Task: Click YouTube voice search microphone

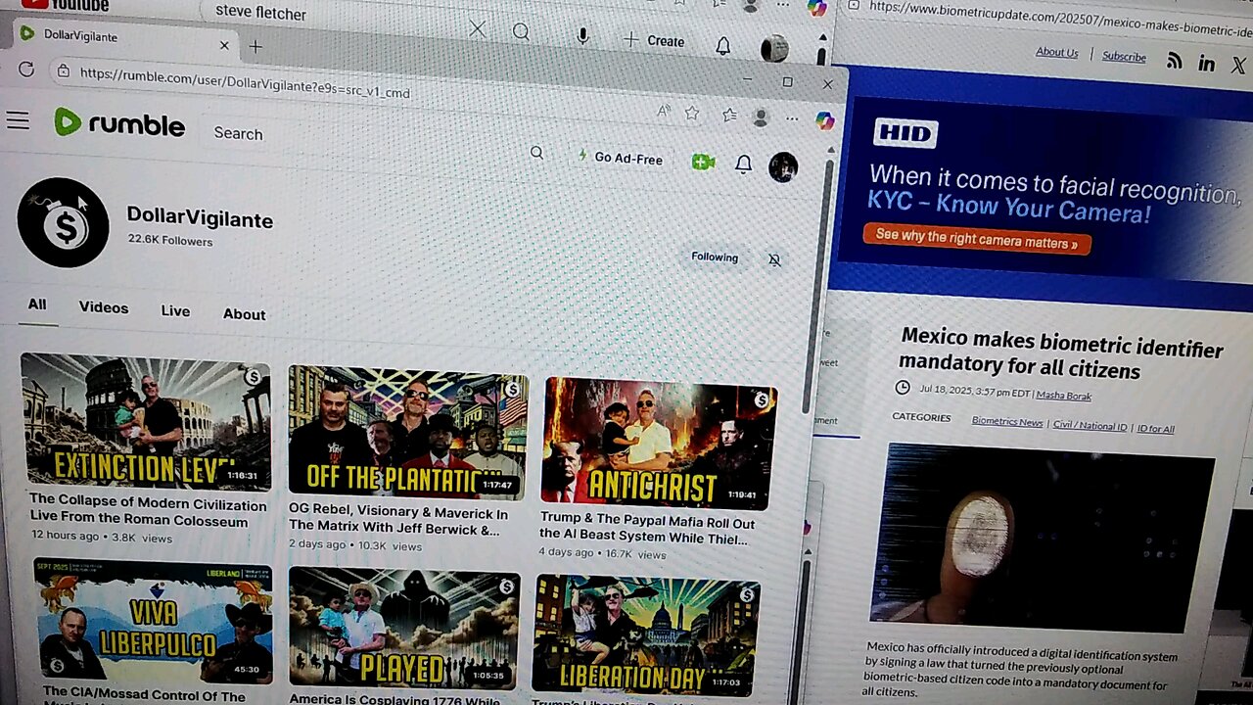Action: click(582, 36)
